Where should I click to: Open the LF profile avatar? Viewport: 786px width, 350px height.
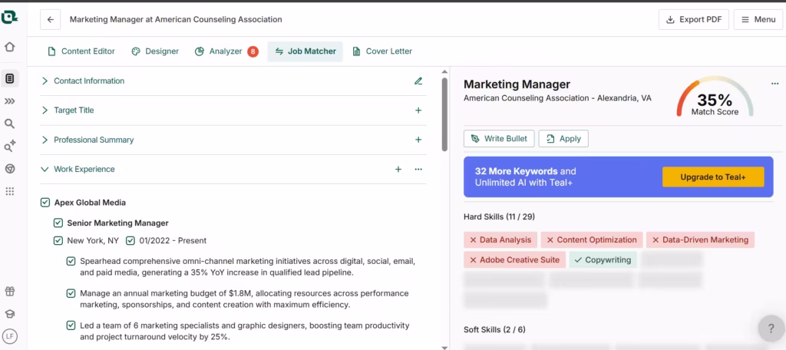(9, 335)
